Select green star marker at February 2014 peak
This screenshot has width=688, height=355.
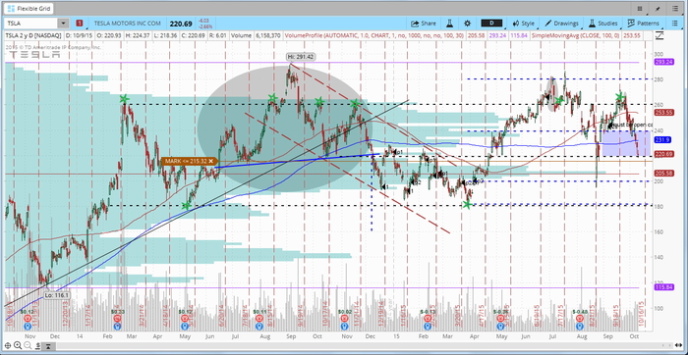pyautogui.click(x=125, y=99)
